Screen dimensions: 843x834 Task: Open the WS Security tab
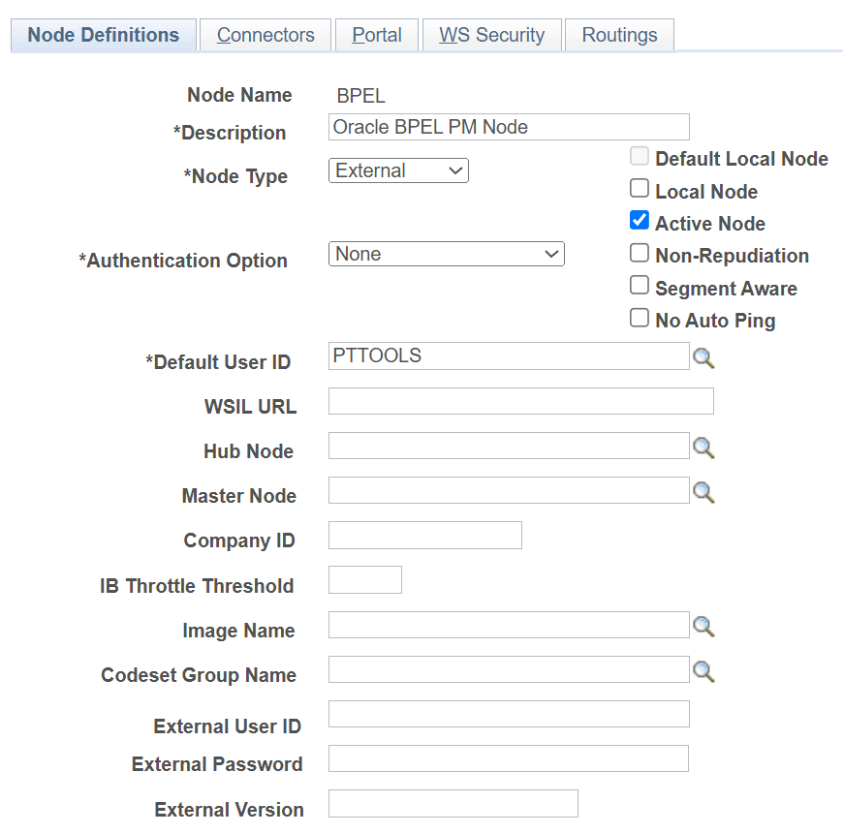[491, 35]
